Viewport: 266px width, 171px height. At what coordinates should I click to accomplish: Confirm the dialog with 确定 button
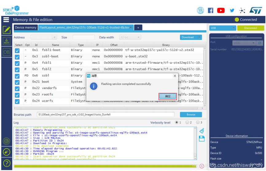click(x=168, y=96)
